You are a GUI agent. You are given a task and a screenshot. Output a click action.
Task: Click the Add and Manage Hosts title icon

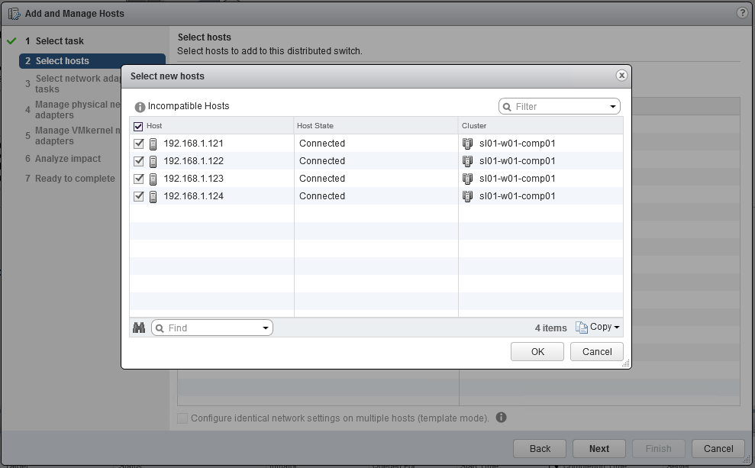14,14
